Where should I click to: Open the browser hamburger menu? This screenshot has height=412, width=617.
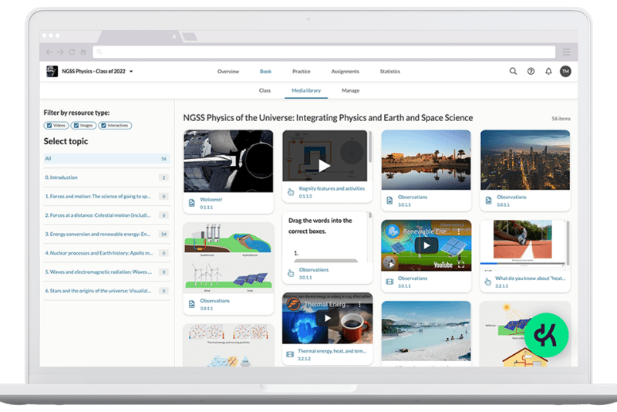coord(566,52)
